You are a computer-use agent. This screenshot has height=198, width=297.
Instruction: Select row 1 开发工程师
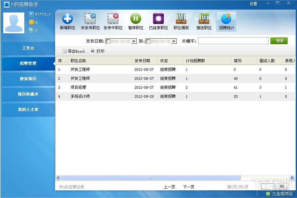pos(175,70)
